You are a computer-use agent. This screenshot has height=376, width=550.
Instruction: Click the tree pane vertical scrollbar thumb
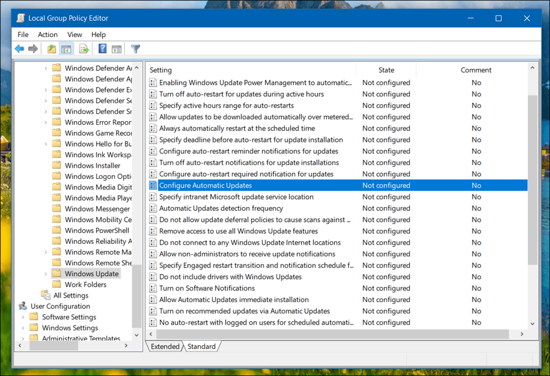[136, 296]
